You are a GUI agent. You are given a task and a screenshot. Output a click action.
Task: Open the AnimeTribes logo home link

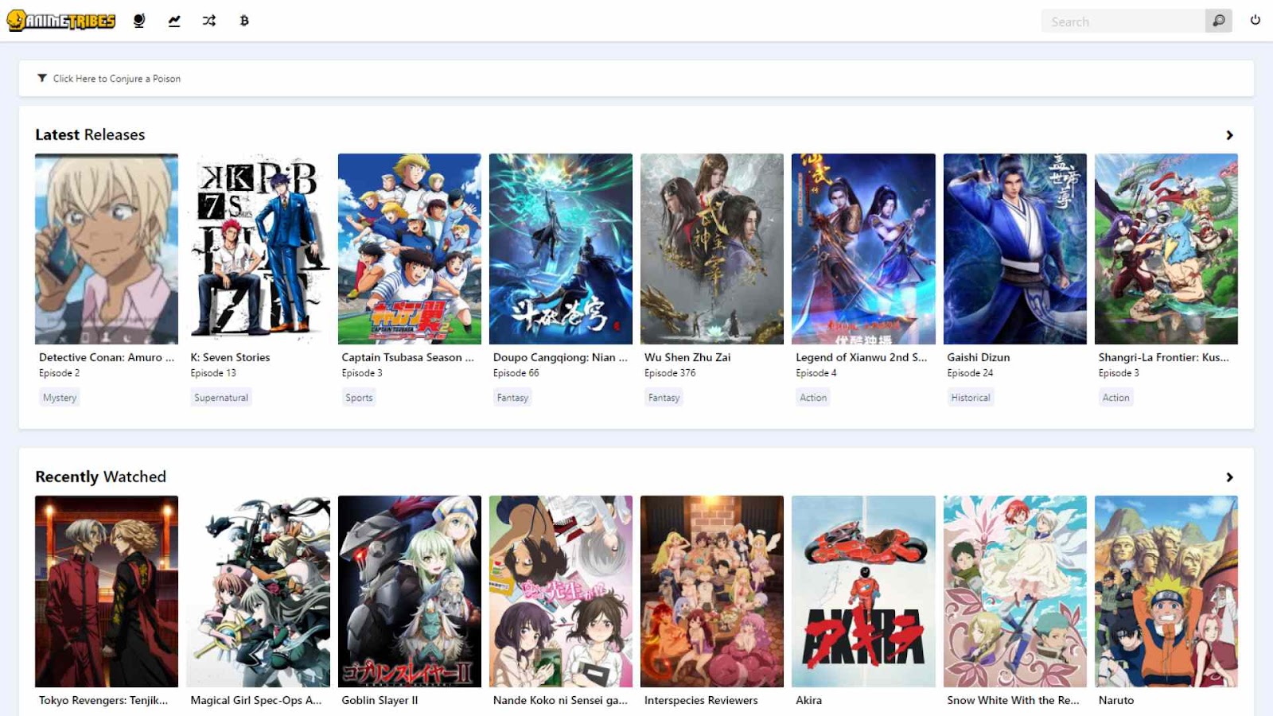pyautogui.click(x=61, y=21)
